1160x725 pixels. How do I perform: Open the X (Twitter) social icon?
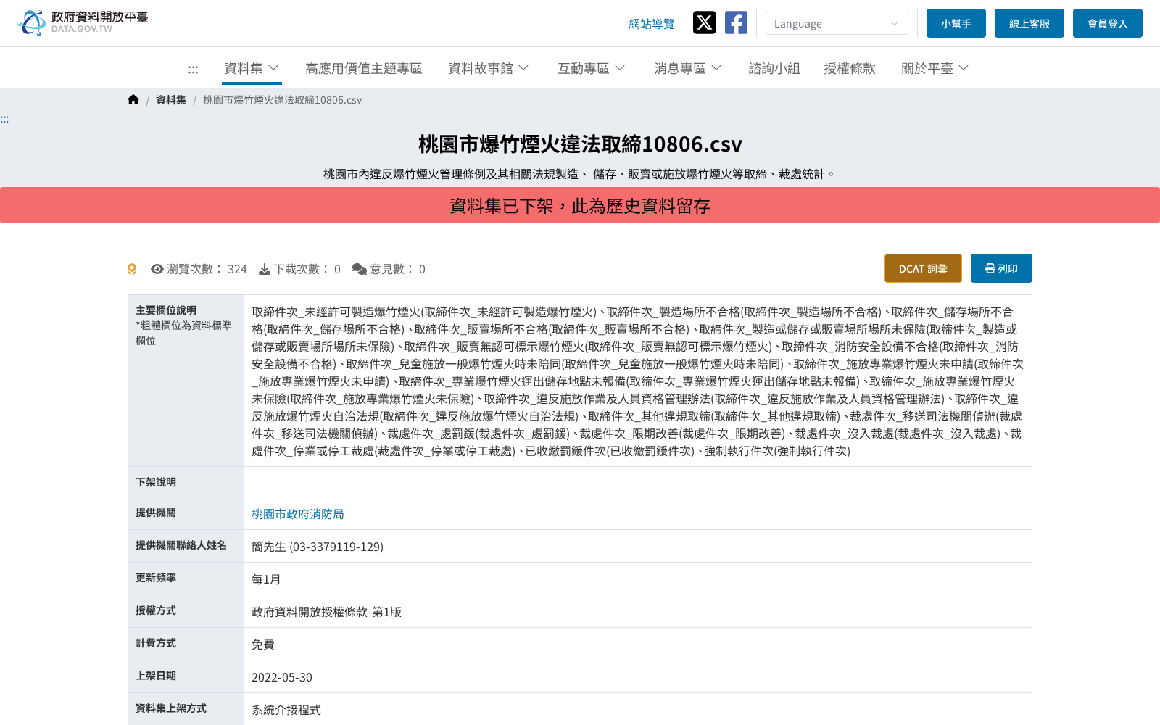pyautogui.click(x=704, y=22)
